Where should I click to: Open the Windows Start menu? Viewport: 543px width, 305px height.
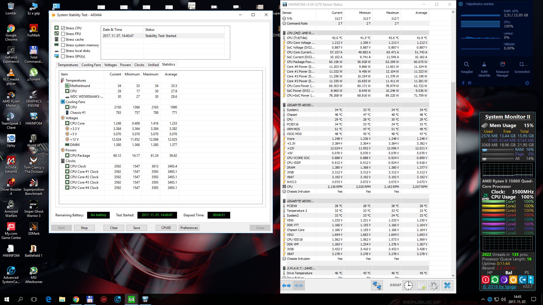(x=7, y=299)
